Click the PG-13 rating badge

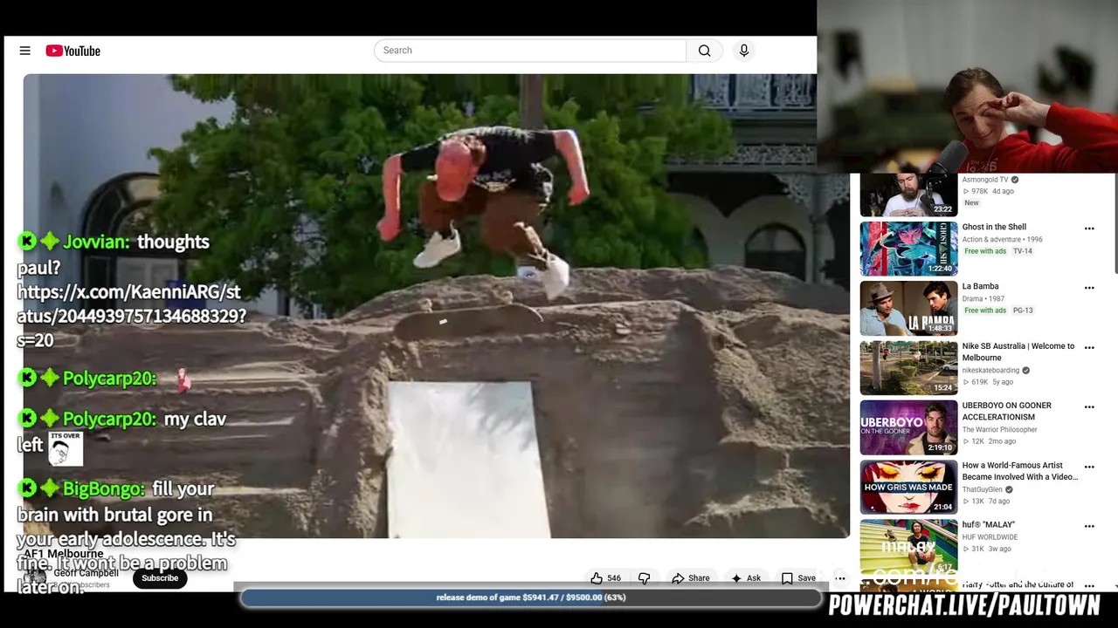pyautogui.click(x=1023, y=311)
